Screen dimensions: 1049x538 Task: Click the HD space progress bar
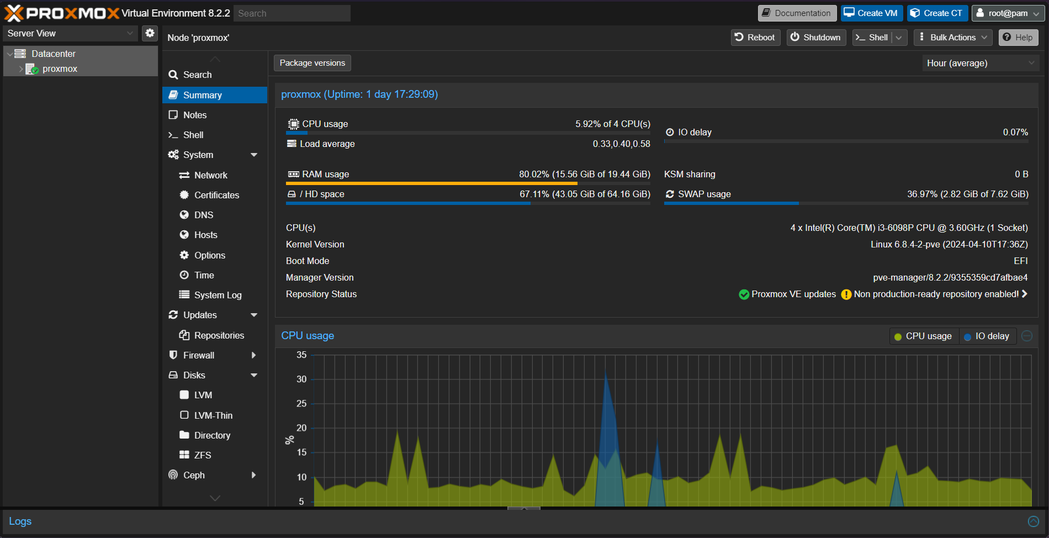tap(468, 203)
